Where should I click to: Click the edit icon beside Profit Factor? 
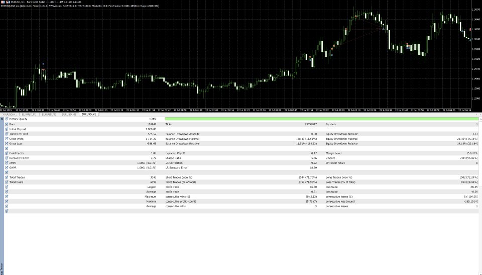tap(7, 153)
